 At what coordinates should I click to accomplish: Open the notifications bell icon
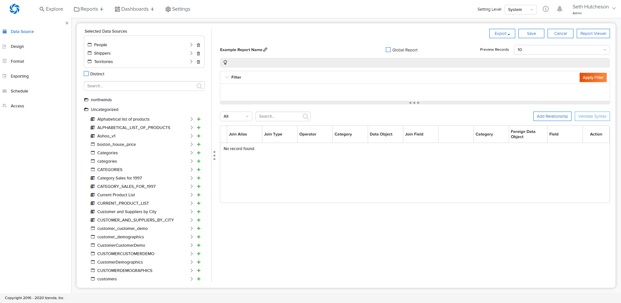click(560, 9)
